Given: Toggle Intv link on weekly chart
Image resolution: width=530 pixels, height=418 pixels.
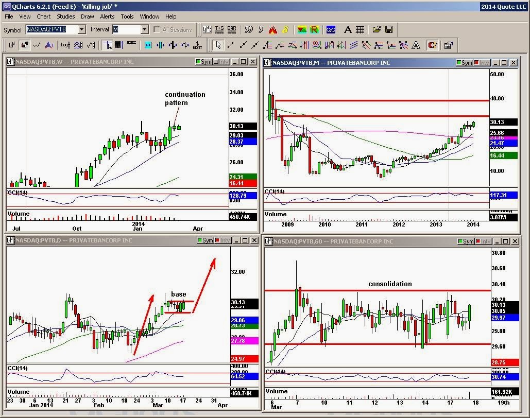Looking at the screenshot, I should click(x=221, y=61).
